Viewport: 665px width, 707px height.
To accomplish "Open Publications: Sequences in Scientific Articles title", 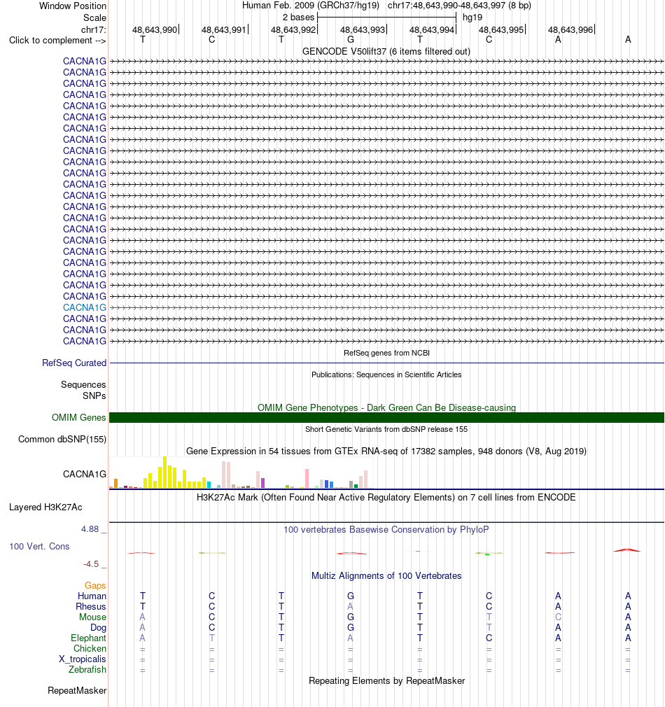I will click(386, 374).
